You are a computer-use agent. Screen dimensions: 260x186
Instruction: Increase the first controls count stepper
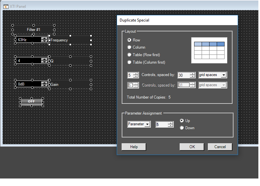point(136,74)
